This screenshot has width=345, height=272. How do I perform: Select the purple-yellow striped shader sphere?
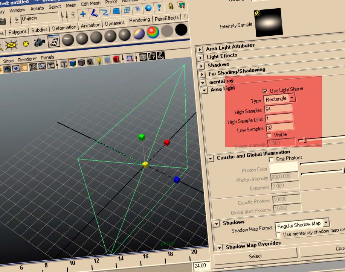coord(139,33)
